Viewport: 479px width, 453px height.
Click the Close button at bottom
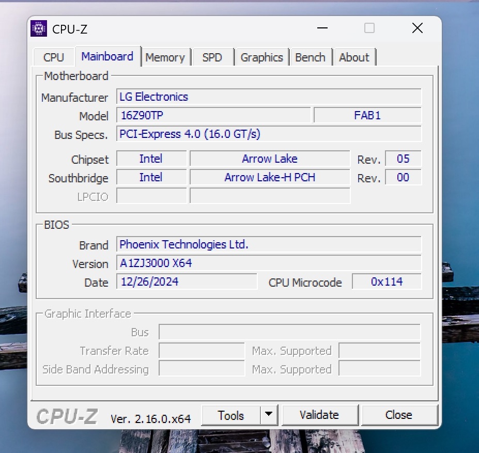coord(399,415)
